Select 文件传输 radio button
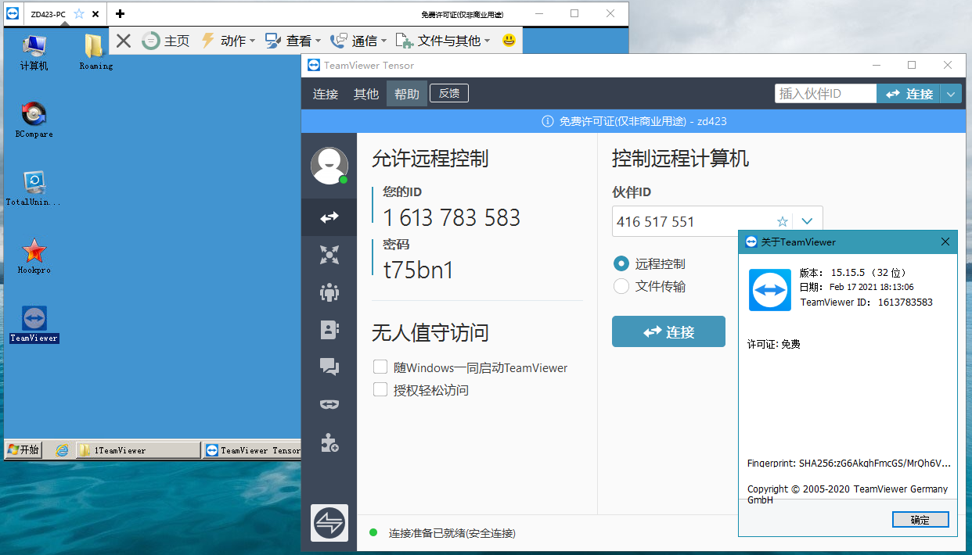This screenshot has width=972, height=555. point(621,286)
